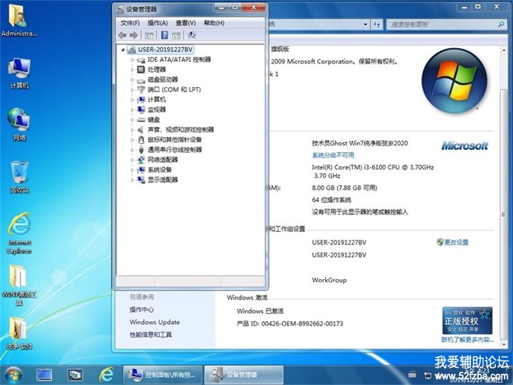
Task: Select the 计算机 desktop icon
Action: pos(19,73)
